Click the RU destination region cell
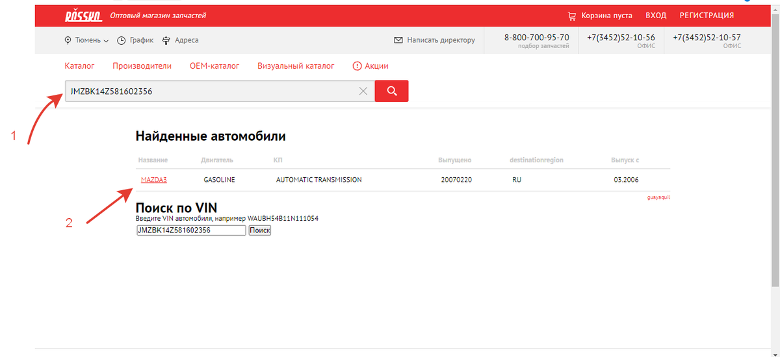 517,180
